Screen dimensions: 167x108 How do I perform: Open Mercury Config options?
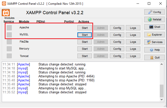coord(117,49)
